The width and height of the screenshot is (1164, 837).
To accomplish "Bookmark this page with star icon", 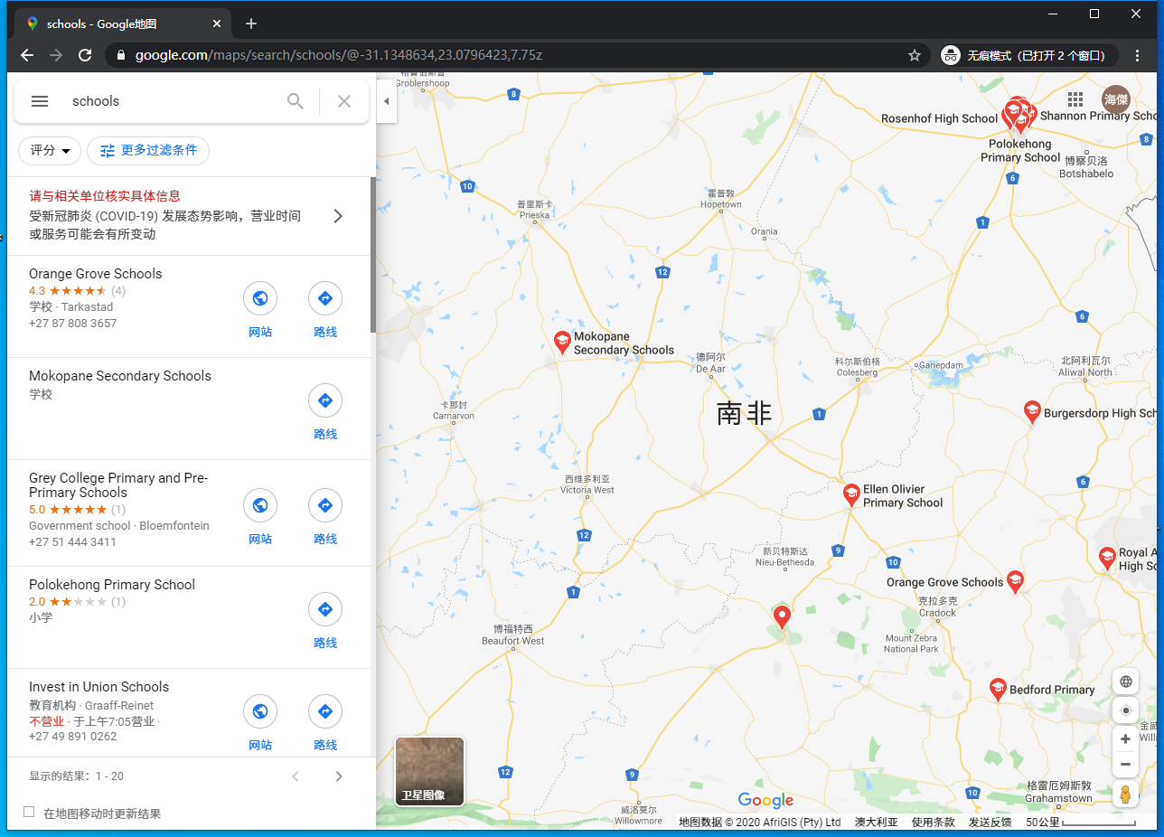I will (915, 55).
